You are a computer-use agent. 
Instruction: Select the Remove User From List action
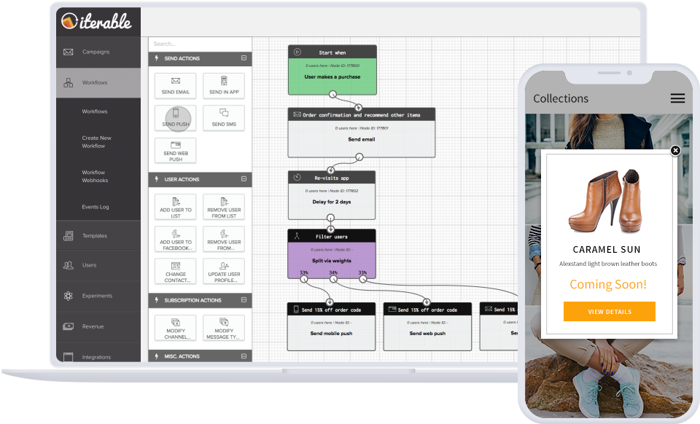(224, 206)
